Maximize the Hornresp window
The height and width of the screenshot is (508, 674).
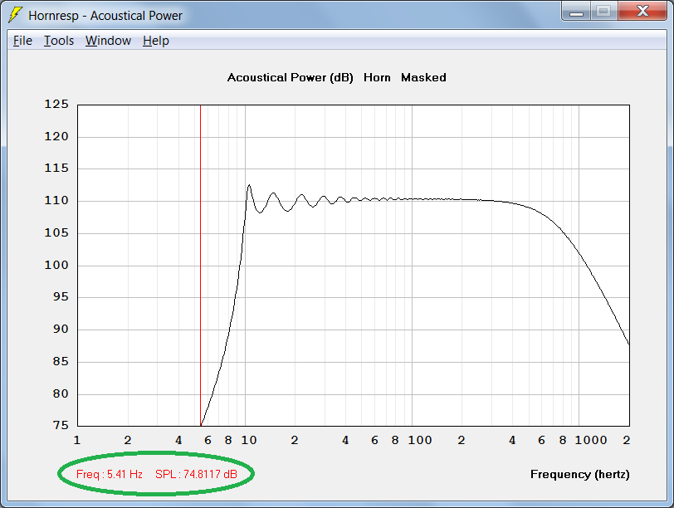[604, 12]
